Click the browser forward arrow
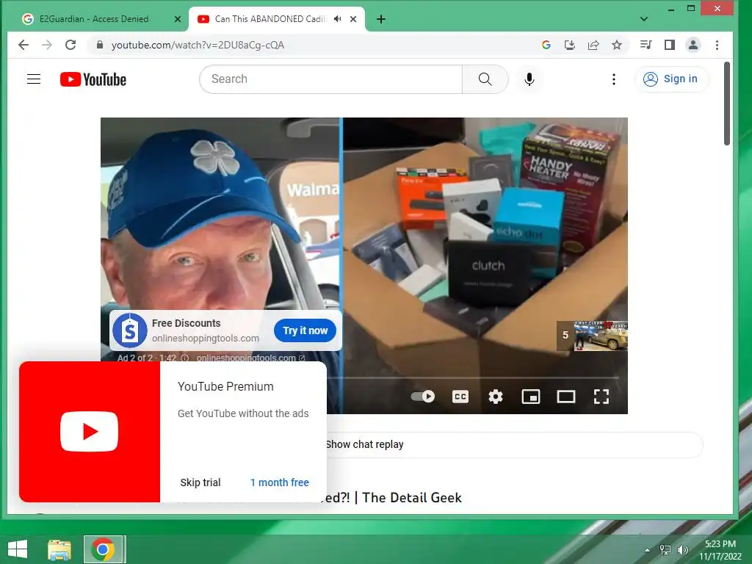752x564 pixels. click(x=46, y=45)
